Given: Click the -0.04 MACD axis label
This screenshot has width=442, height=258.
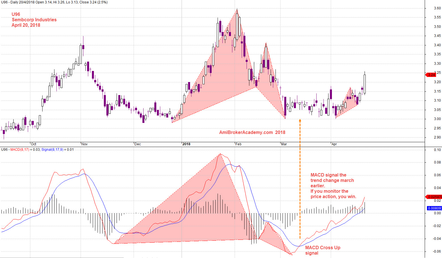Looking at the screenshot, I should (x=437, y=239).
